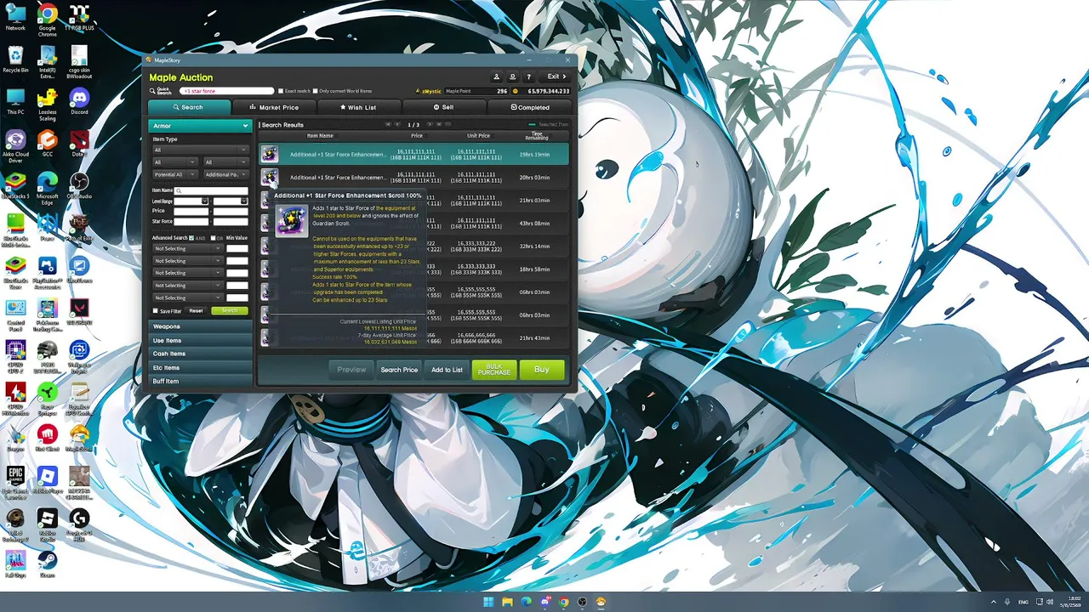The image size is (1089, 612).
Task: Toggle the AND advanced search checkbox
Action: pos(191,238)
